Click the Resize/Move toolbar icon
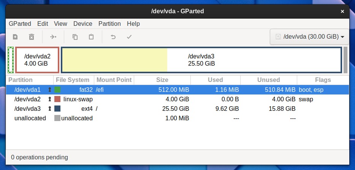The width and height of the screenshot is (355, 170). coord(53,37)
